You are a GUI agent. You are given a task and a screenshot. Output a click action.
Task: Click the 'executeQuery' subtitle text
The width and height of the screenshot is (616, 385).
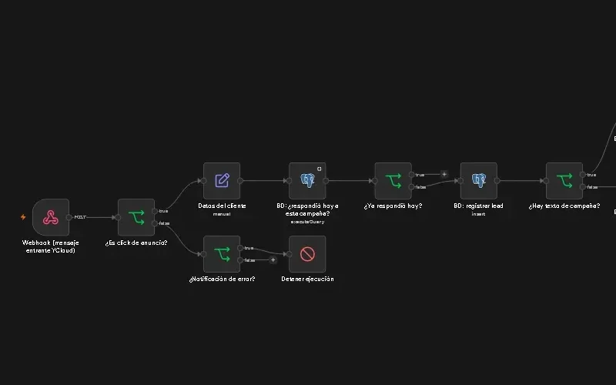pyautogui.click(x=307, y=222)
